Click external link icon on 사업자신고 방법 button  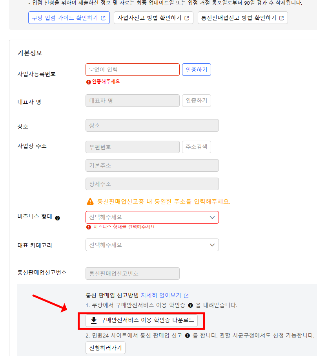pyautogui.click(x=187, y=18)
